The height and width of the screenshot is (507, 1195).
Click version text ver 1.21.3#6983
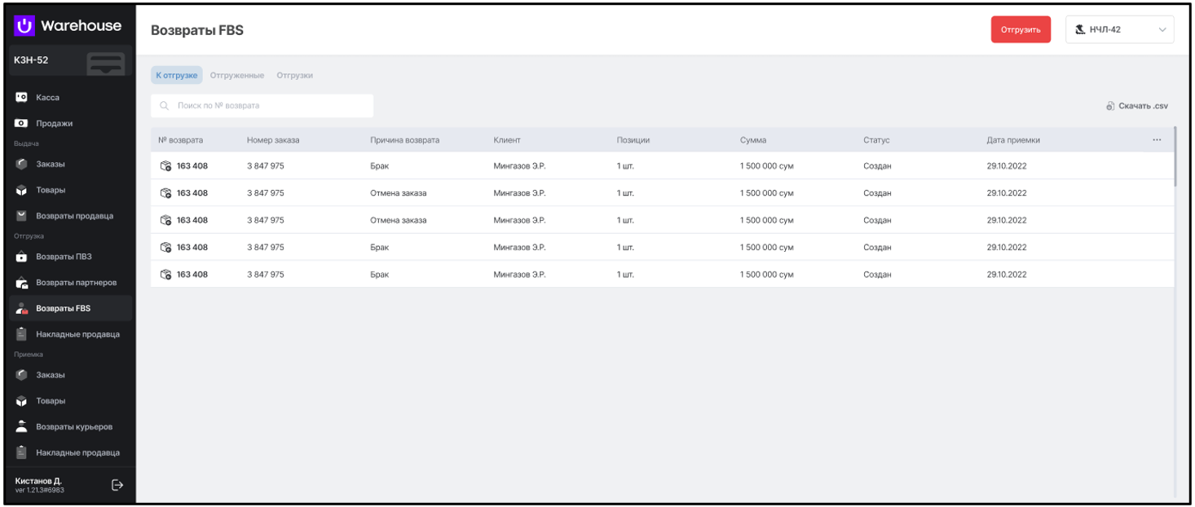pyautogui.click(x=40, y=491)
